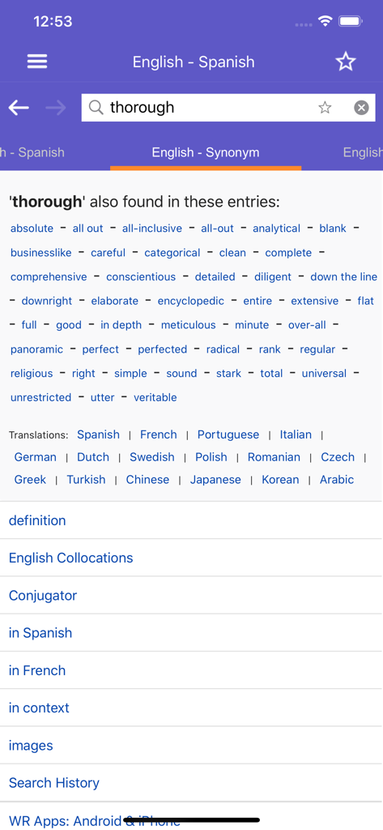View Romanian translation

click(x=274, y=457)
